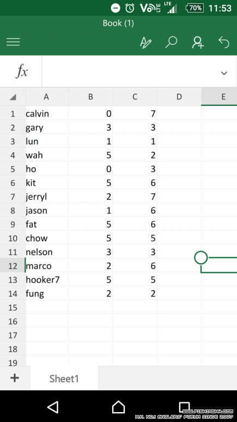237x422 pixels.
Task: Tap the share add-person icon
Action: pos(198,43)
